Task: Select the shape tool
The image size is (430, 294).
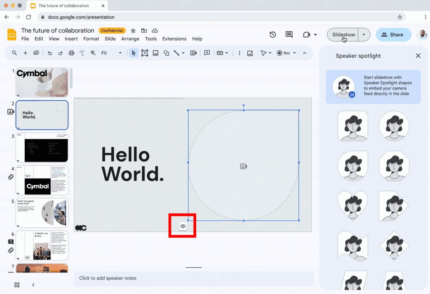Action: click(166, 53)
